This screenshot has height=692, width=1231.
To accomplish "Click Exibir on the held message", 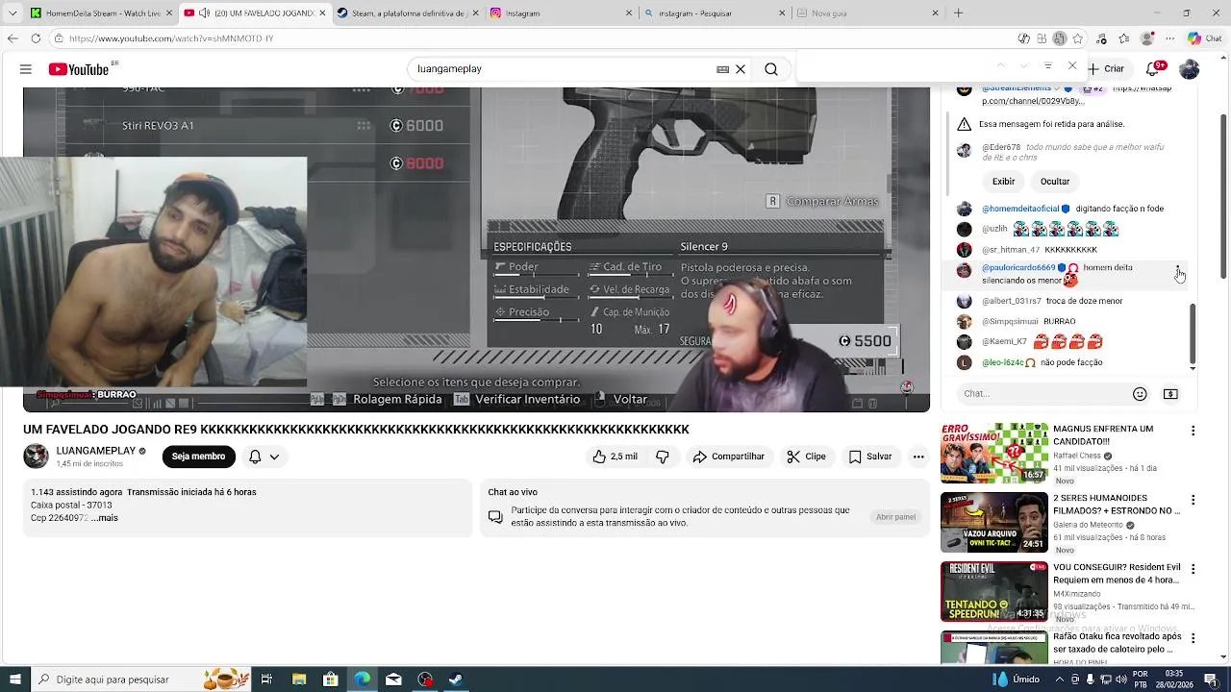I will (1003, 181).
